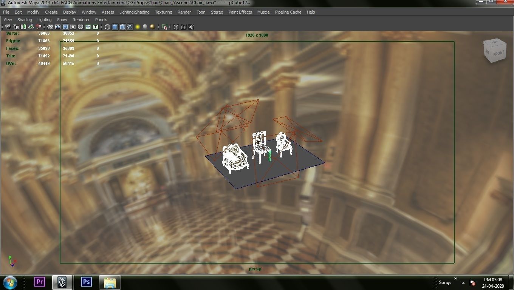
Task: Expand the panel Renderer menu
Action: coord(81,20)
